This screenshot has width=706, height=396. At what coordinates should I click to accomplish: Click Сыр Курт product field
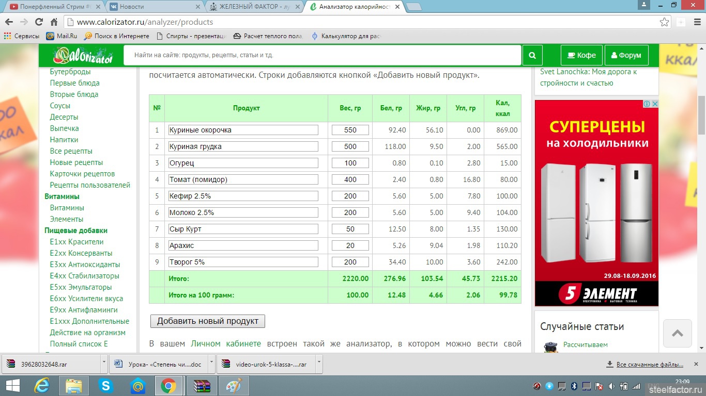pyautogui.click(x=243, y=229)
